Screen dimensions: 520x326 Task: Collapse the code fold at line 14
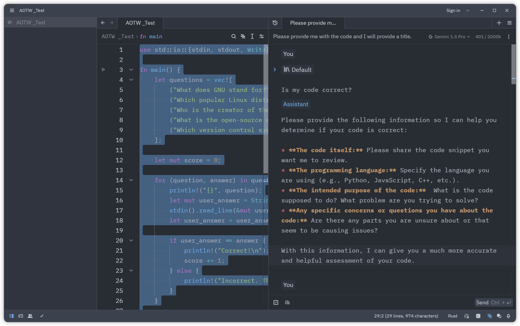point(131,180)
